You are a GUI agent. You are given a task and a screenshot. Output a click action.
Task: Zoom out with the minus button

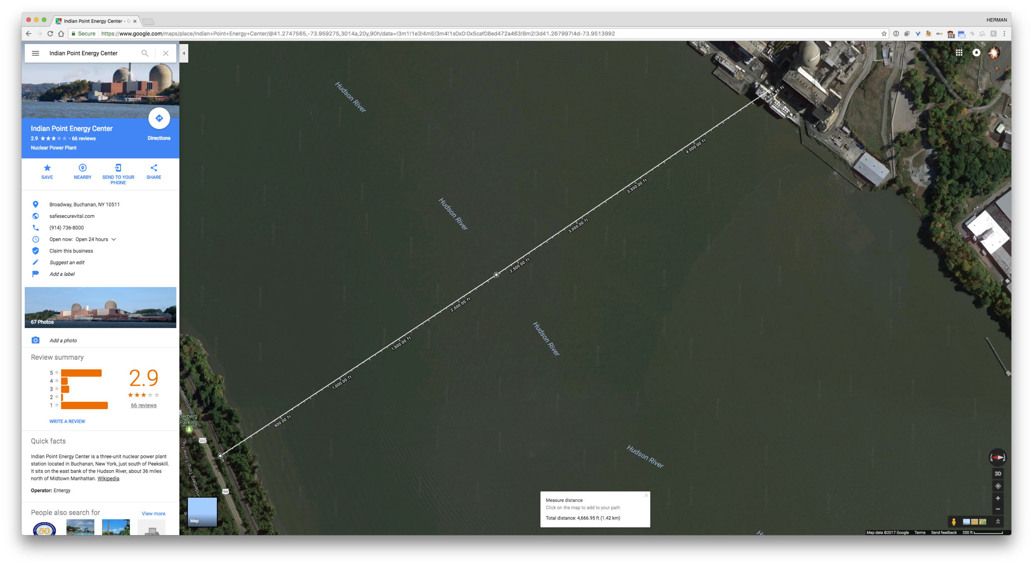click(x=997, y=509)
